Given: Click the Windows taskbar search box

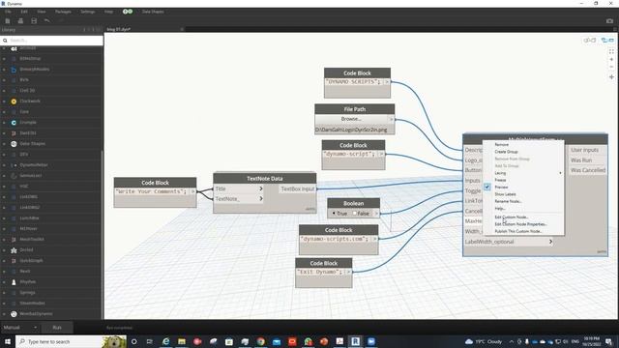Looking at the screenshot, I should (71, 341).
